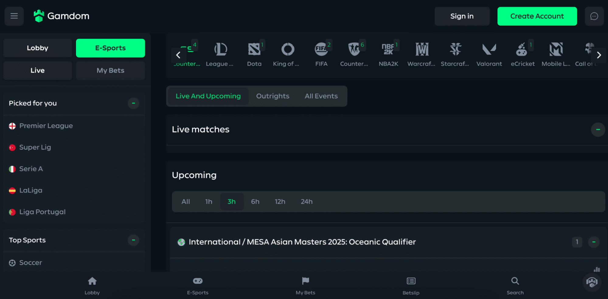
Task: Click the statistics bar chart icon
Action: coord(597,269)
